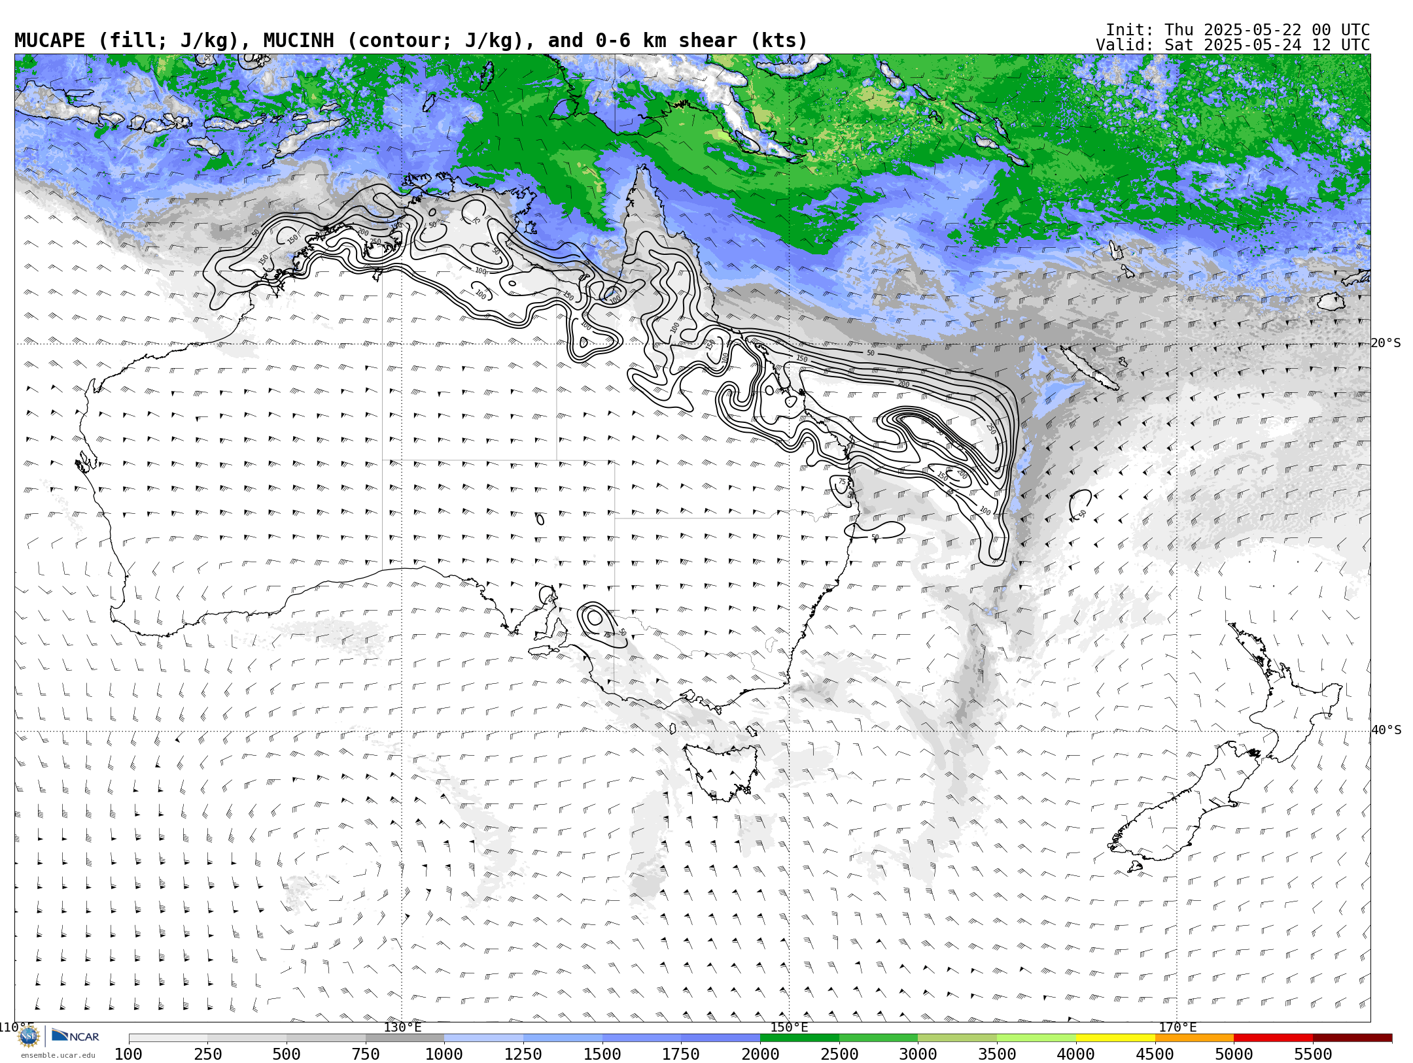Pick the 3000–3500 olive green colorbar swatch
Viewport: 1413px width, 1063px height.
[x=958, y=1038]
